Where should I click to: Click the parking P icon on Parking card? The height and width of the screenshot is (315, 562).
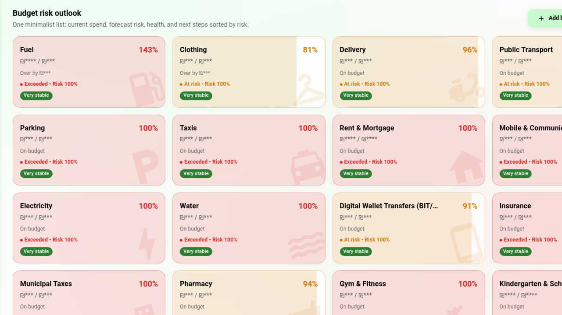(x=145, y=167)
